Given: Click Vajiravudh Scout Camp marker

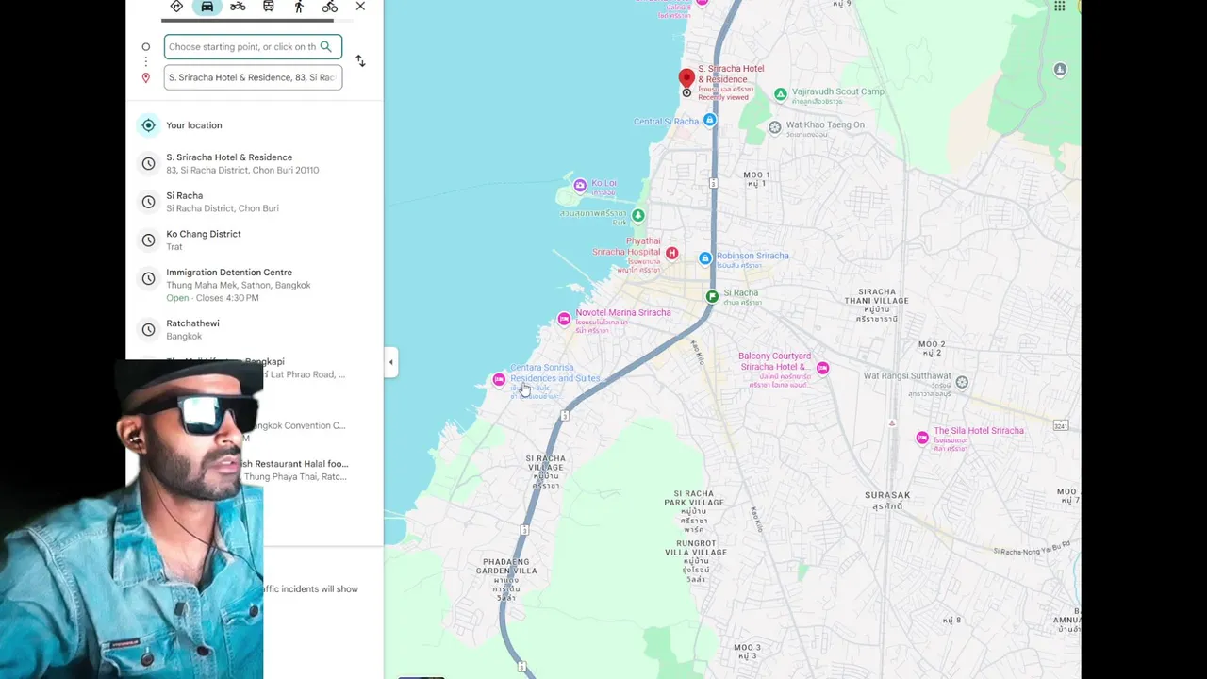Looking at the screenshot, I should pyautogui.click(x=780, y=94).
